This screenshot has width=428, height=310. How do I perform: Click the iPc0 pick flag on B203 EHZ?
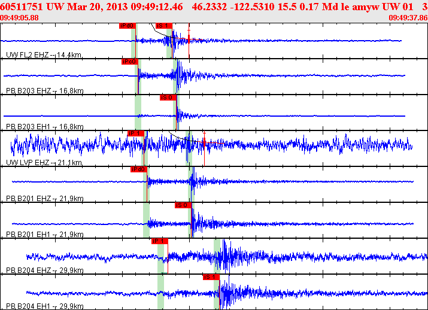(x=130, y=62)
